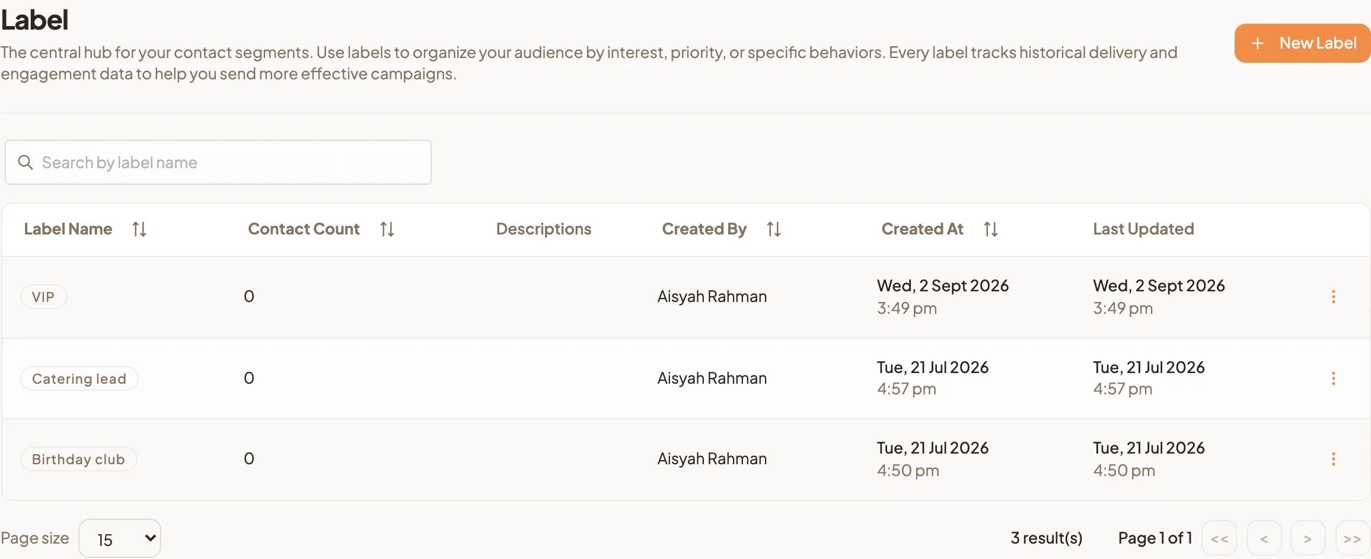Viewport: 1371px width, 559px height.
Task: Click the Contact Count column header
Action: tap(304, 229)
